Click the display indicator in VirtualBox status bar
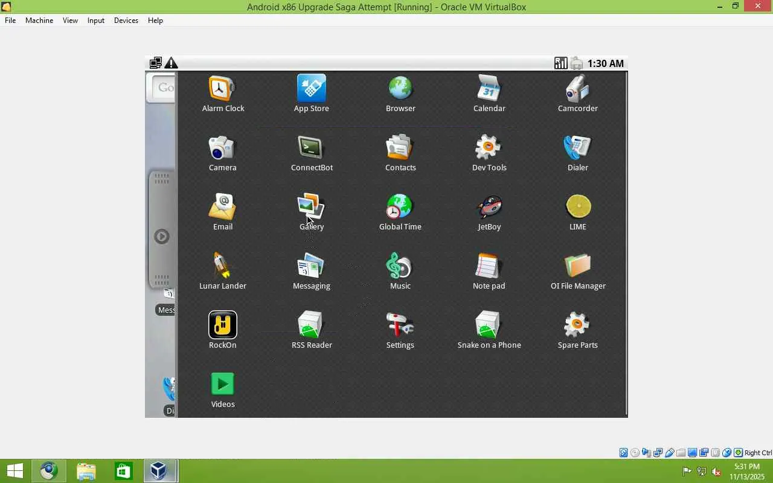This screenshot has height=483, width=773. click(x=692, y=453)
